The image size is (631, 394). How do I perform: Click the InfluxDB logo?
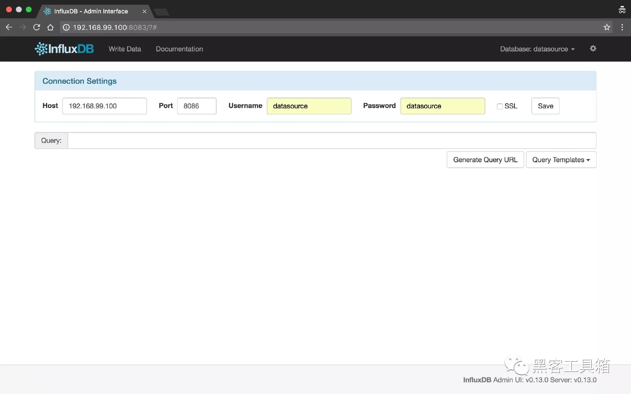[64, 49]
